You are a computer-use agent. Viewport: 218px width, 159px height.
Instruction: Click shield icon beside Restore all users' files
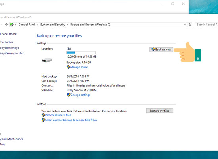pyautogui.click(x=43, y=115)
